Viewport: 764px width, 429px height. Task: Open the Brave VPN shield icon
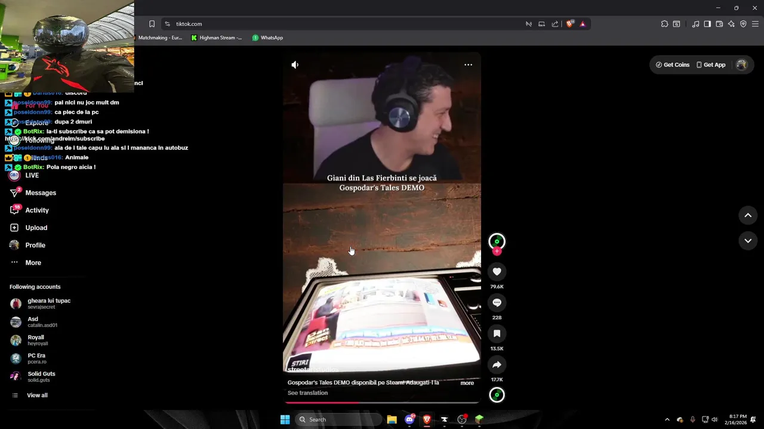click(x=743, y=24)
